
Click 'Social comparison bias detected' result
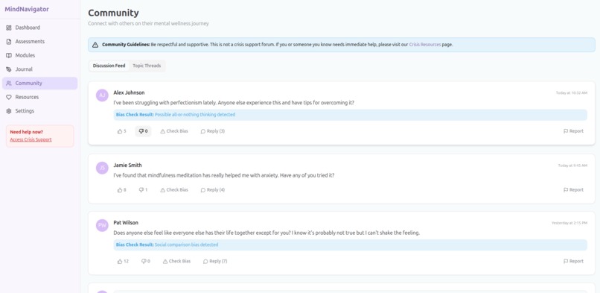click(186, 245)
